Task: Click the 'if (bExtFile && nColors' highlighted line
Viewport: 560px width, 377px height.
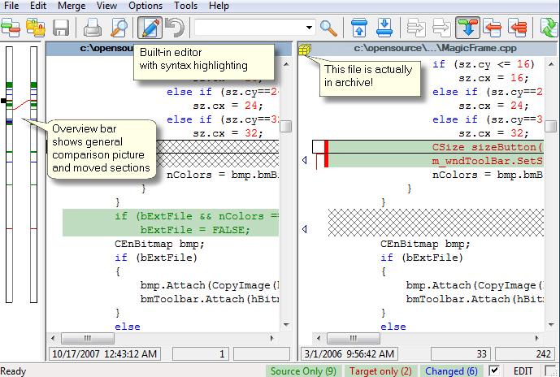Action: [x=171, y=216]
